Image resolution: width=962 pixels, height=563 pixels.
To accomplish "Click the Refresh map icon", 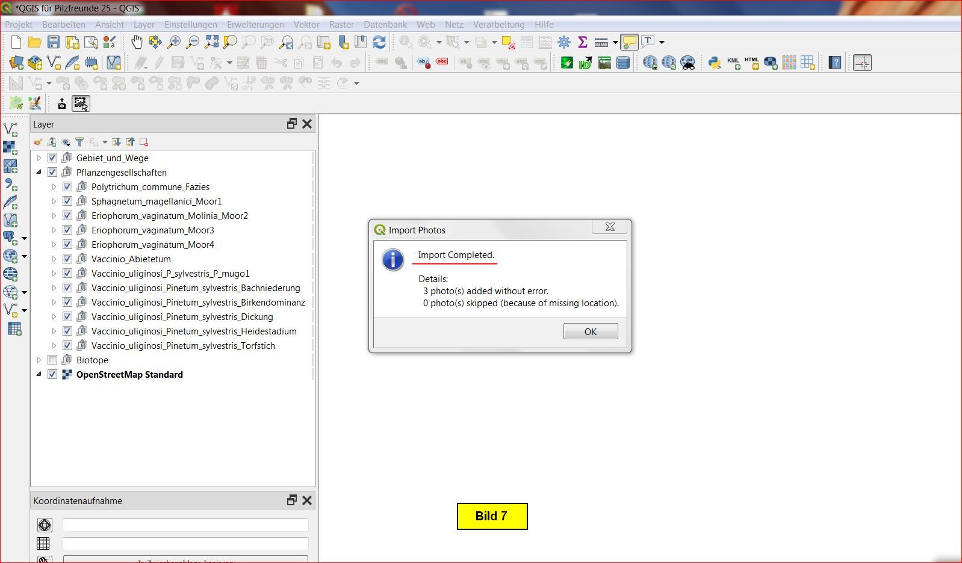I will tap(379, 42).
